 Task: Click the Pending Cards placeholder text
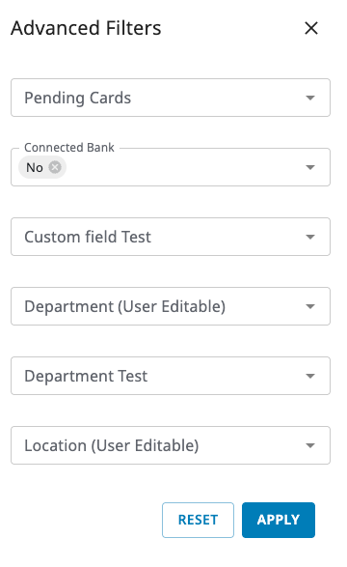(77, 98)
